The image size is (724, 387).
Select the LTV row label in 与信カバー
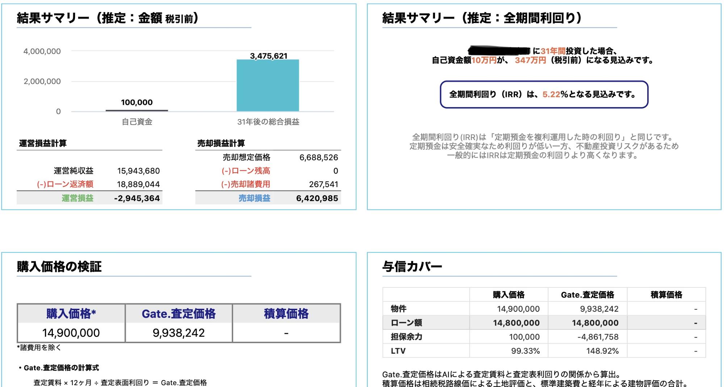click(x=398, y=351)
